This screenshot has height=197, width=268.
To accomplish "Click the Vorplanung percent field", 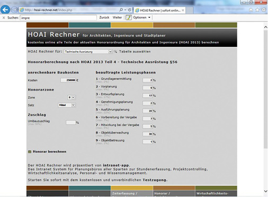I will pyautogui.click(x=148, y=88).
